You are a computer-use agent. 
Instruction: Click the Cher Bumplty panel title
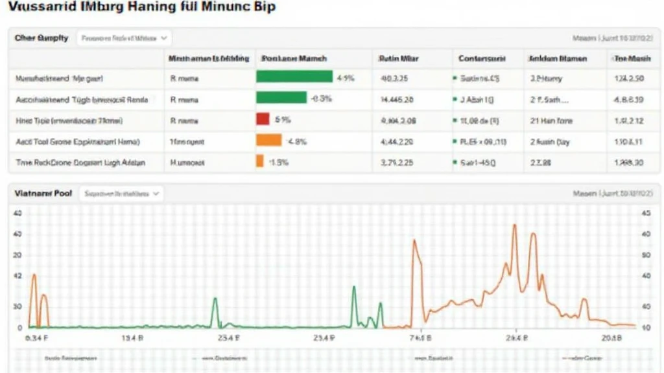pyautogui.click(x=41, y=38)
